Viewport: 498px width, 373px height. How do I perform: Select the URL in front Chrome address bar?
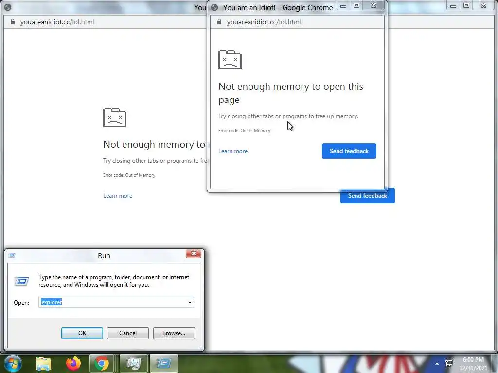(x=264, y=22)
